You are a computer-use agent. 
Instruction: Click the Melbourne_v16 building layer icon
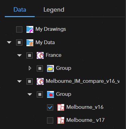point(61,107)
